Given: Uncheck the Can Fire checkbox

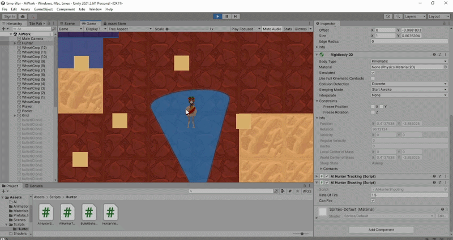Looking at the screenshot, I should 373,200.
